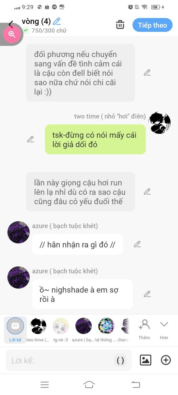Viewport: 178px width, 395px height.
Task: Expand more options with "Hơn" chevron
Action: pyautogui.click(x=164, y=329)
